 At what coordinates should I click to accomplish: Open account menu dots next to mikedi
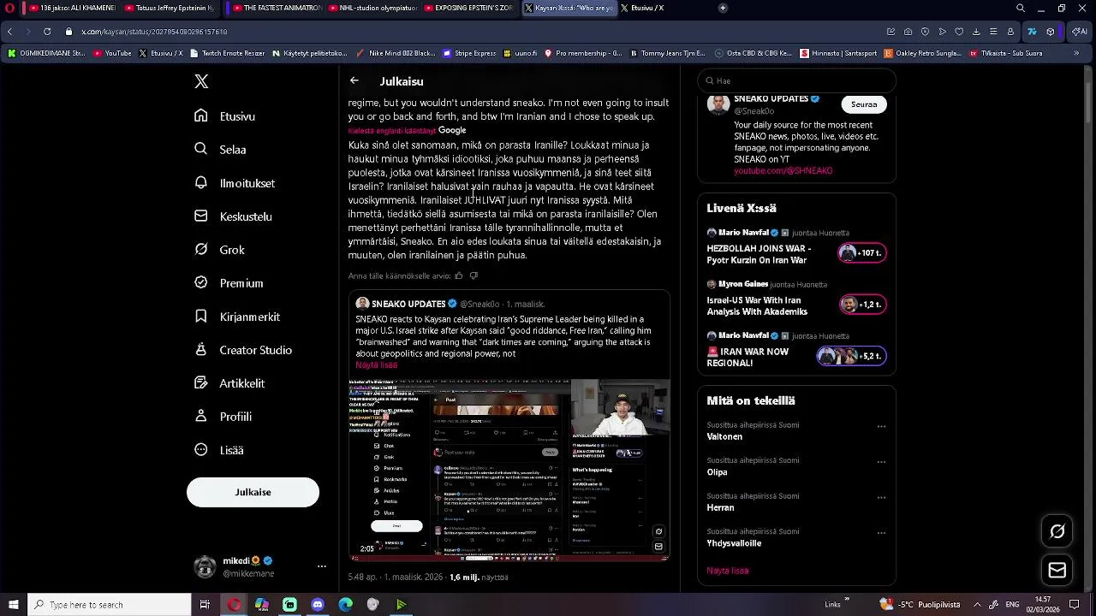[322, 566]
